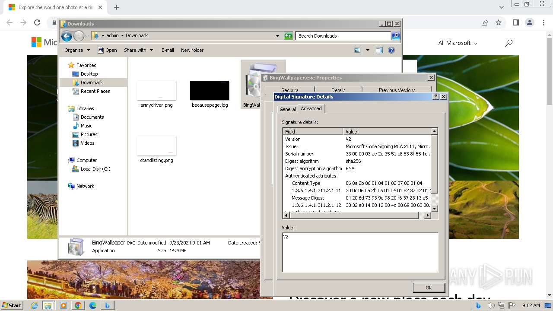This screenshot has height=311, width=553.
Task: Open Explorer Help question mark icon
Action: click(391, 50)
